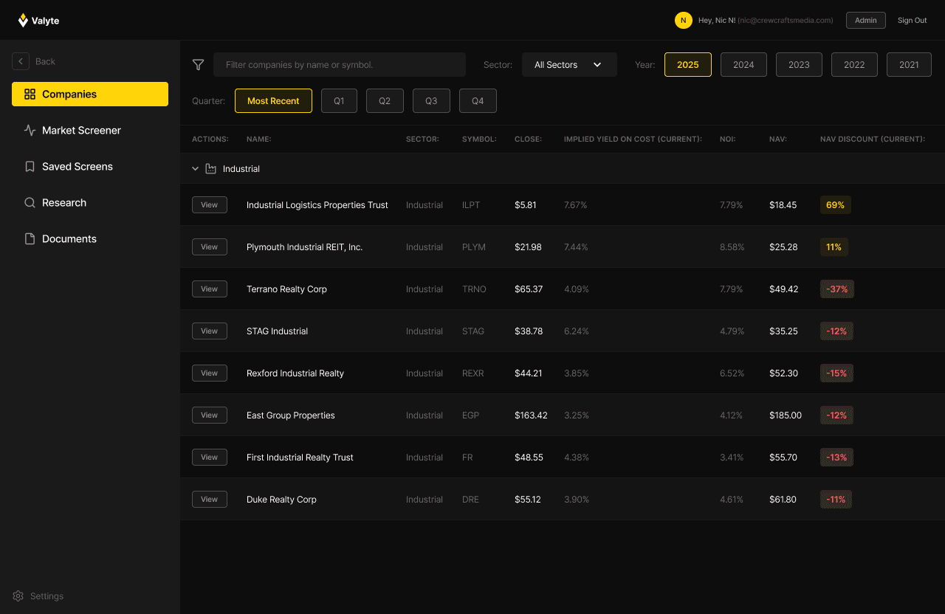Click the NAV column header

[778, 139]
